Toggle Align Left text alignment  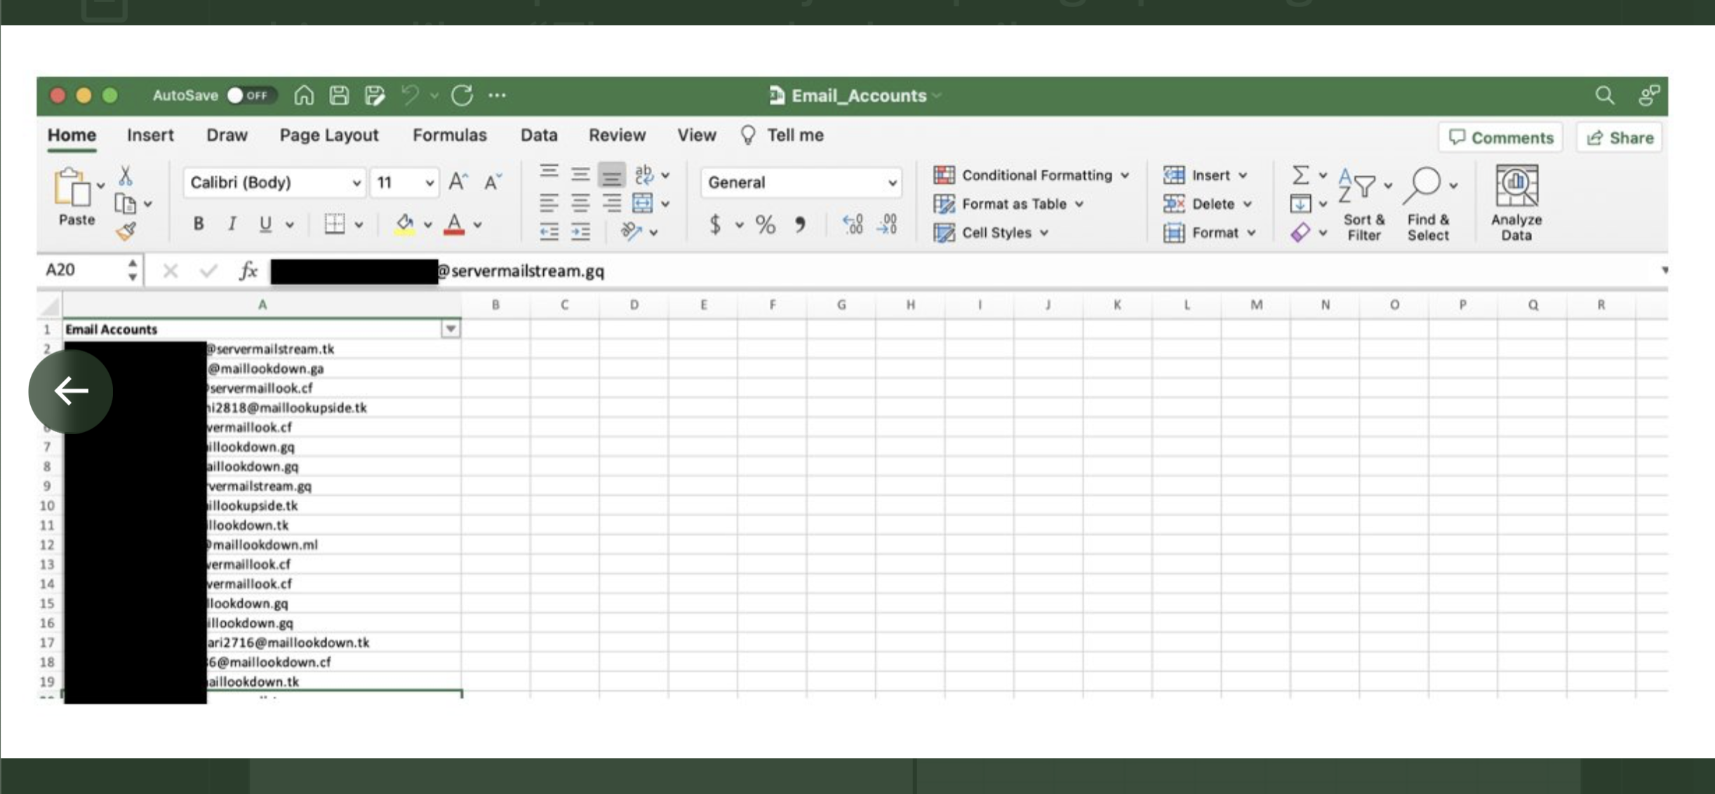(x=549, y=203)
